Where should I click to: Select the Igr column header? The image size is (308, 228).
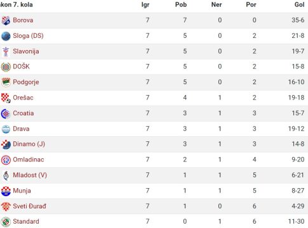click(145, 4)
